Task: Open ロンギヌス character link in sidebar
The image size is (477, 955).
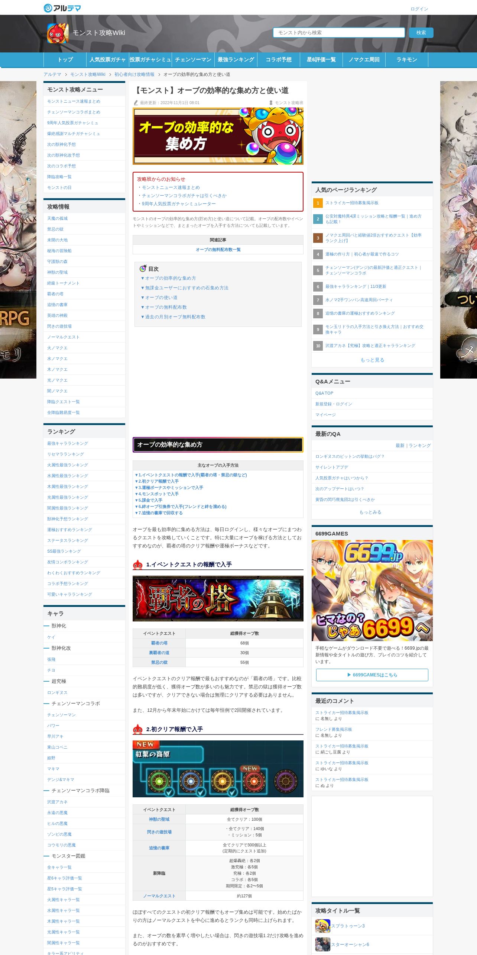Action: (57, 693)
